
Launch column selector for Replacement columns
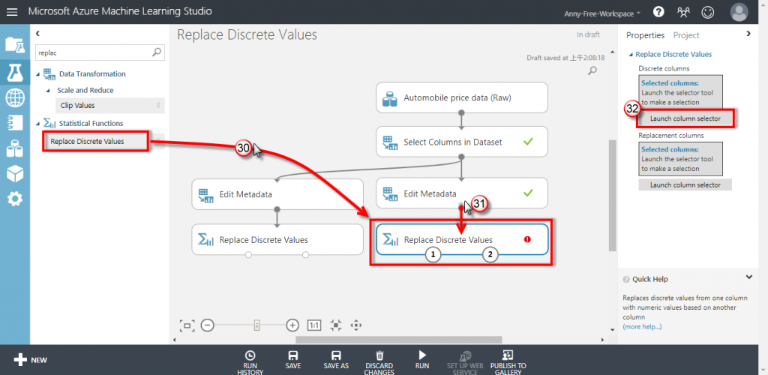(x=685, y=184)
